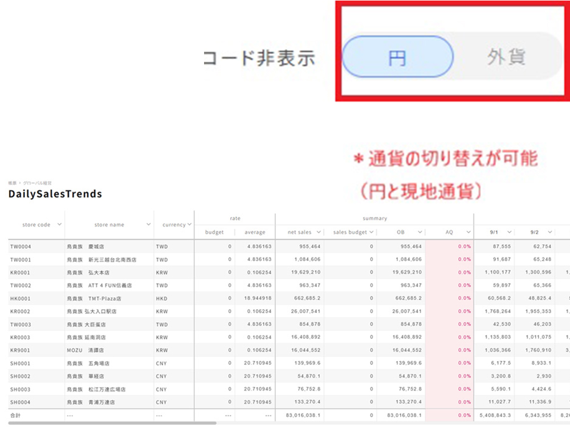
Task: Expand the OB column filter menu
Action: point(420,232)
